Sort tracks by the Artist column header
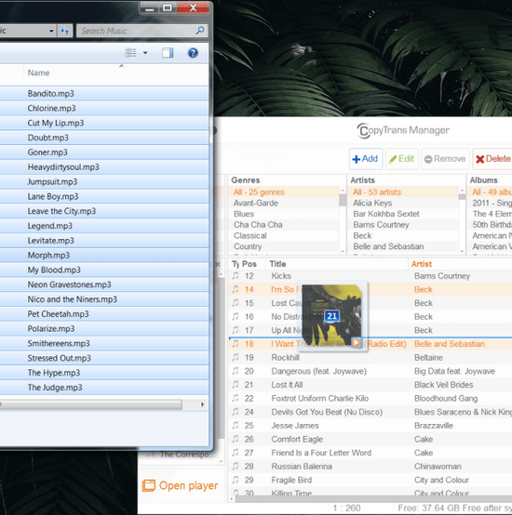 click(422, 264)
